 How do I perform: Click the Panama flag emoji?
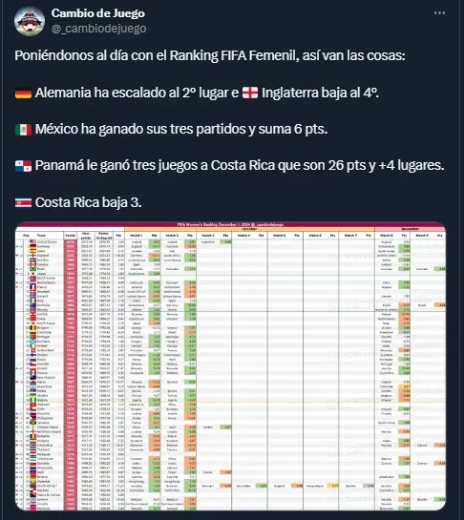pos(23,166)
